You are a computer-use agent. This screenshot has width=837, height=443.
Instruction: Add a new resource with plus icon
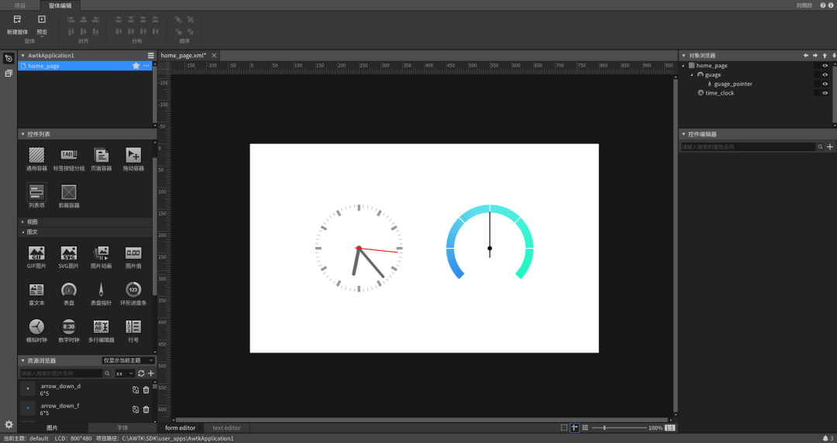tap(150, 373)
